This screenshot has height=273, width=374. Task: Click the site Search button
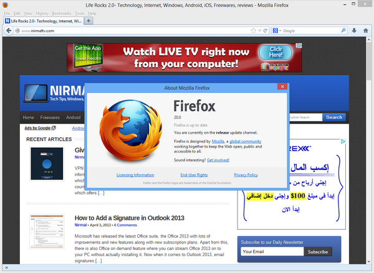click(x=334, y=117)
